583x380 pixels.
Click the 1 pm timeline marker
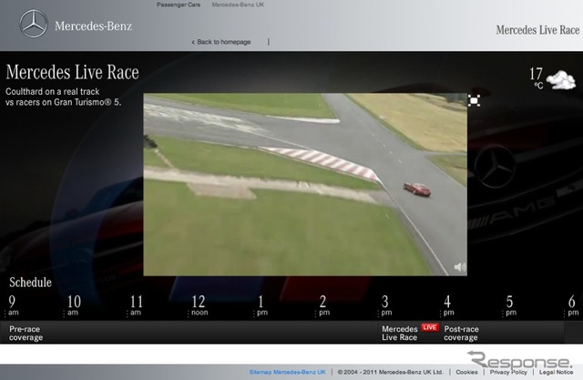point(261,305)
